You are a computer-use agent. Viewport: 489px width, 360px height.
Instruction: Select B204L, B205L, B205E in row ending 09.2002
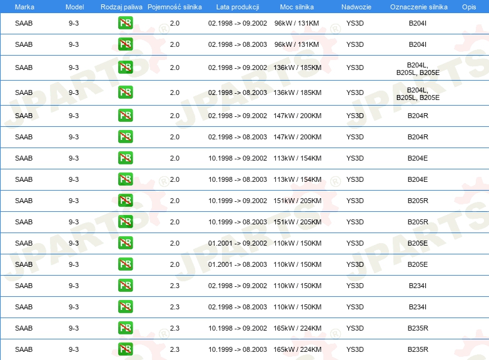[x=418, y=69]
